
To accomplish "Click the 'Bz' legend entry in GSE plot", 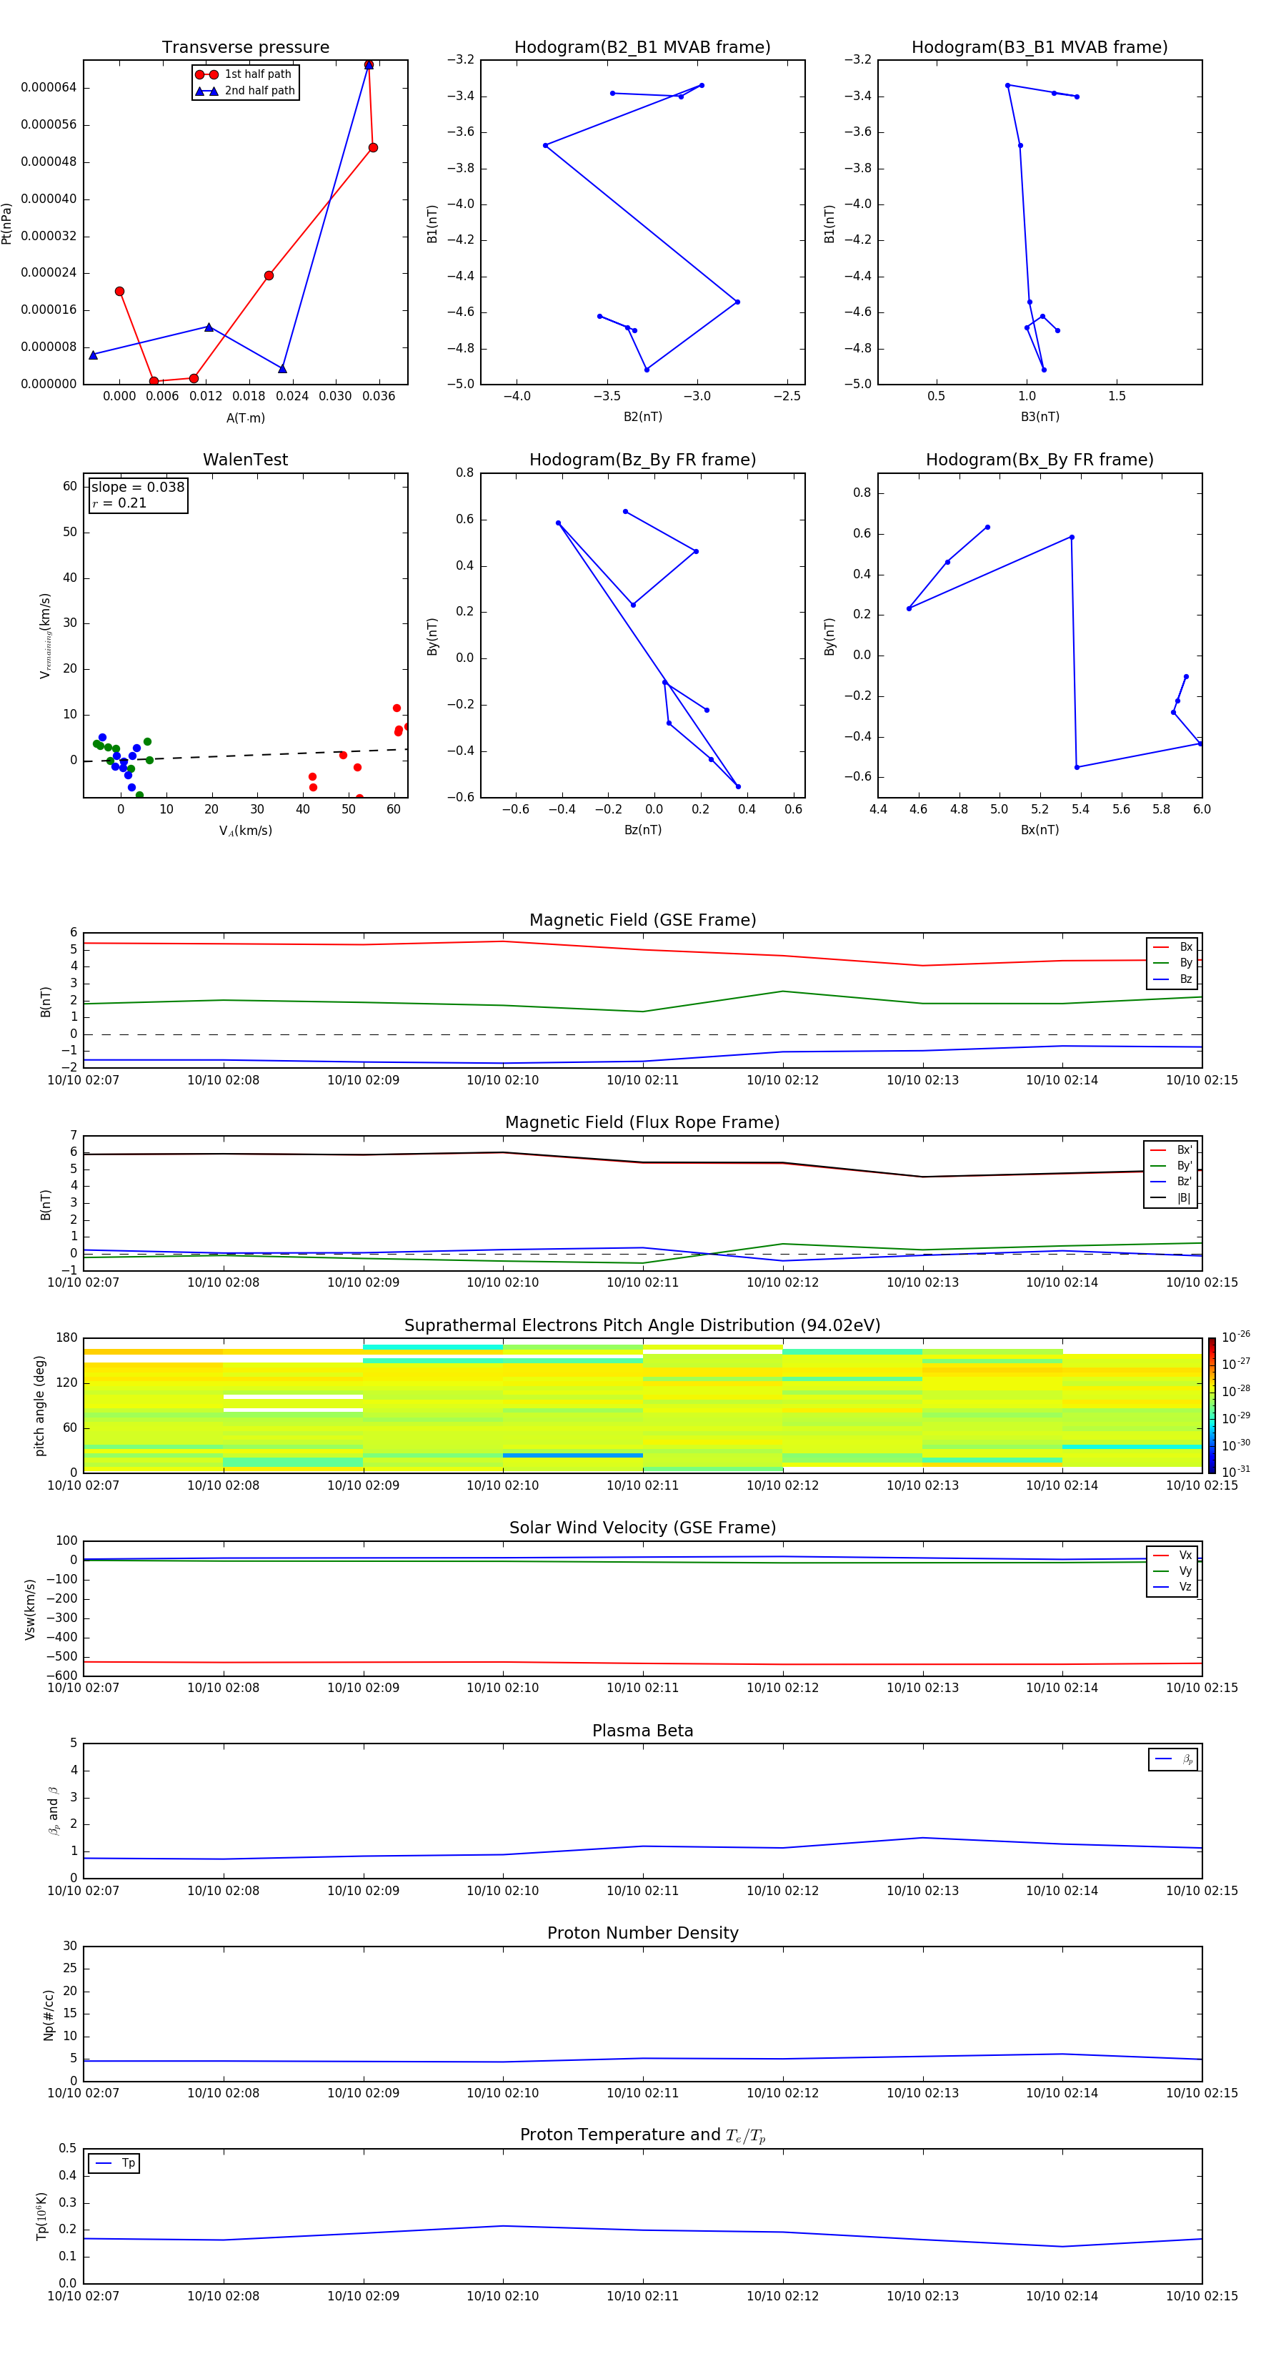I will (1172, 979).
